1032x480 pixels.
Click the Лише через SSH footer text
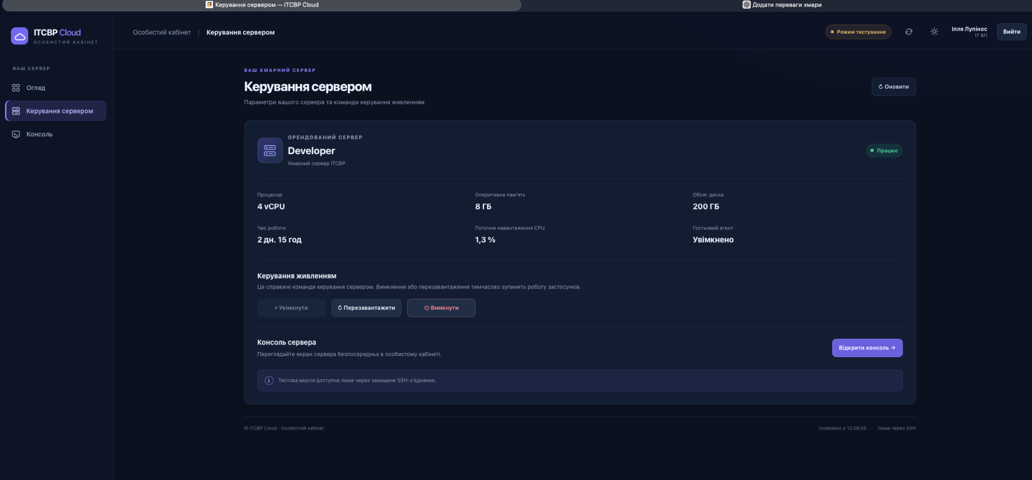point(896,428)
